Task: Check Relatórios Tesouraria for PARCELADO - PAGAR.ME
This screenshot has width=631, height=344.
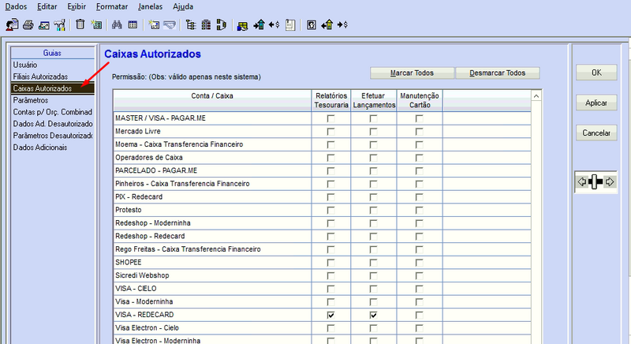Action: [330, 171]
